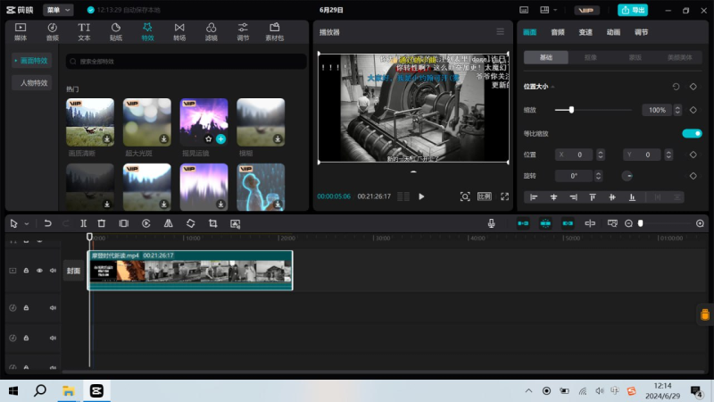Image resolution: width=714 pixels, height=402 pixels.
Task: Open the player panel hamburger menu
Action: [x=500, y=32]
